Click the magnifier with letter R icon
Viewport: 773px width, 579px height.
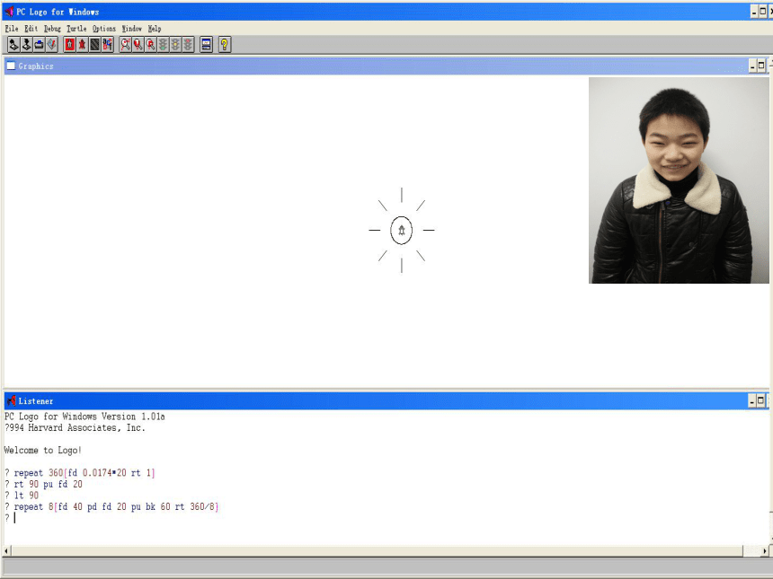click(150, 45)
